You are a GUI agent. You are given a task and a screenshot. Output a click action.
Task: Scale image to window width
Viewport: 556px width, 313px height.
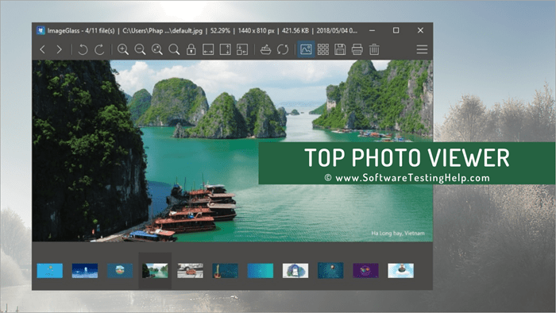[208, 49]
